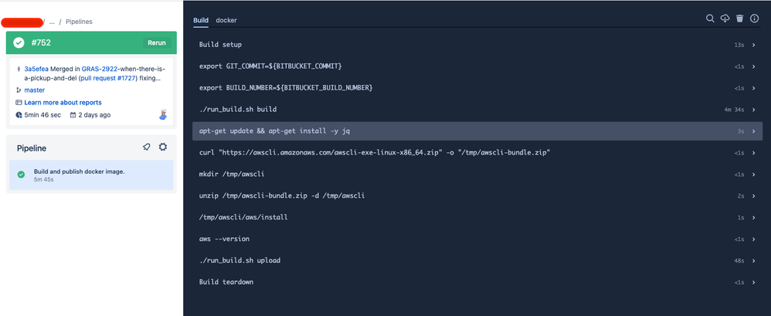
Task: Click the calendar icon beside 2 days ago
Action: pos(73,115)
